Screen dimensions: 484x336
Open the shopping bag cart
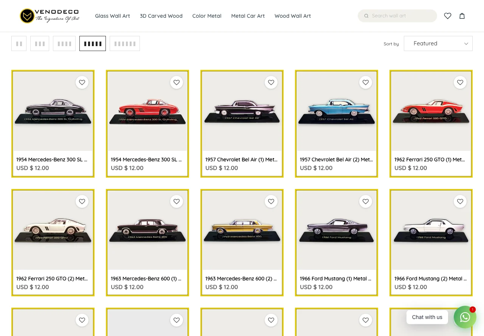coord(462,16)
